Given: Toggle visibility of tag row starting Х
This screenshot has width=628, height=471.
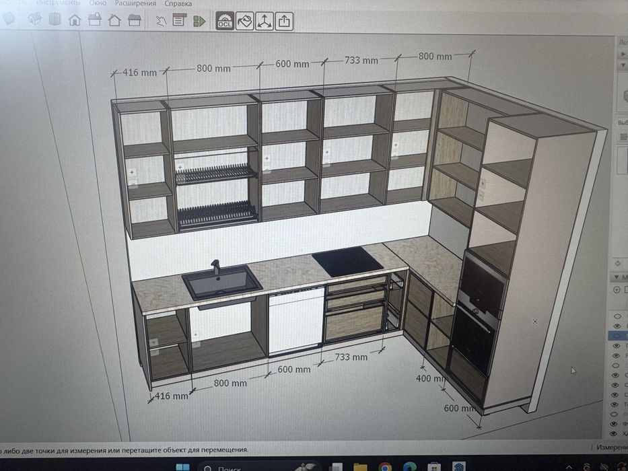Looking at the screenshot, I should tap(613, 434).
